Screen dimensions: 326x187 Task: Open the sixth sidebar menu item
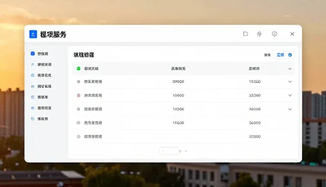(41, 108)
